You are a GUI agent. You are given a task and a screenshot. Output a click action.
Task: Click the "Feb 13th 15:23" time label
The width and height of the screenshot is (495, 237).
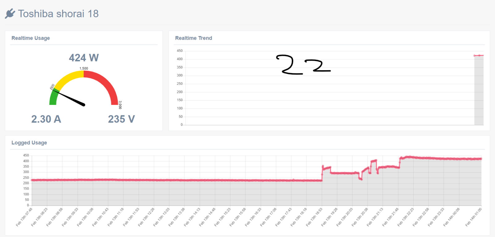(x=222, y=217)
